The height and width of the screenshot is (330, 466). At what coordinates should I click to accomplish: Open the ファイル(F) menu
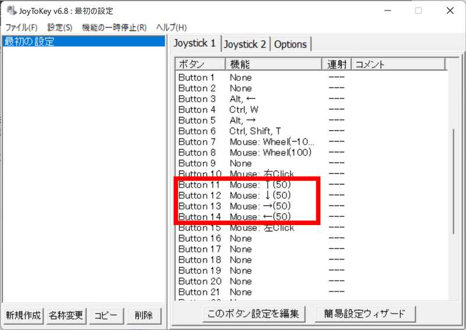pos(22,27)
